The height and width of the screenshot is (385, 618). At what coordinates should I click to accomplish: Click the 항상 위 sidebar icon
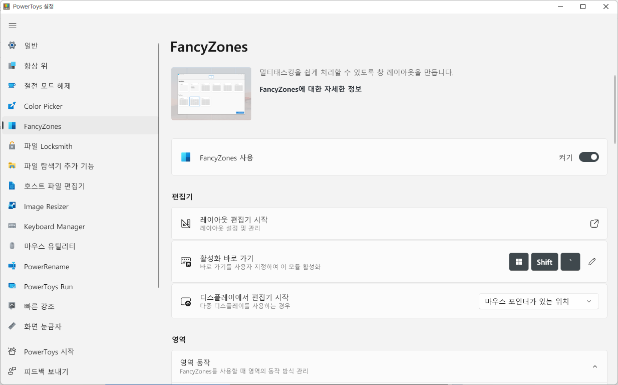(12, 66)
